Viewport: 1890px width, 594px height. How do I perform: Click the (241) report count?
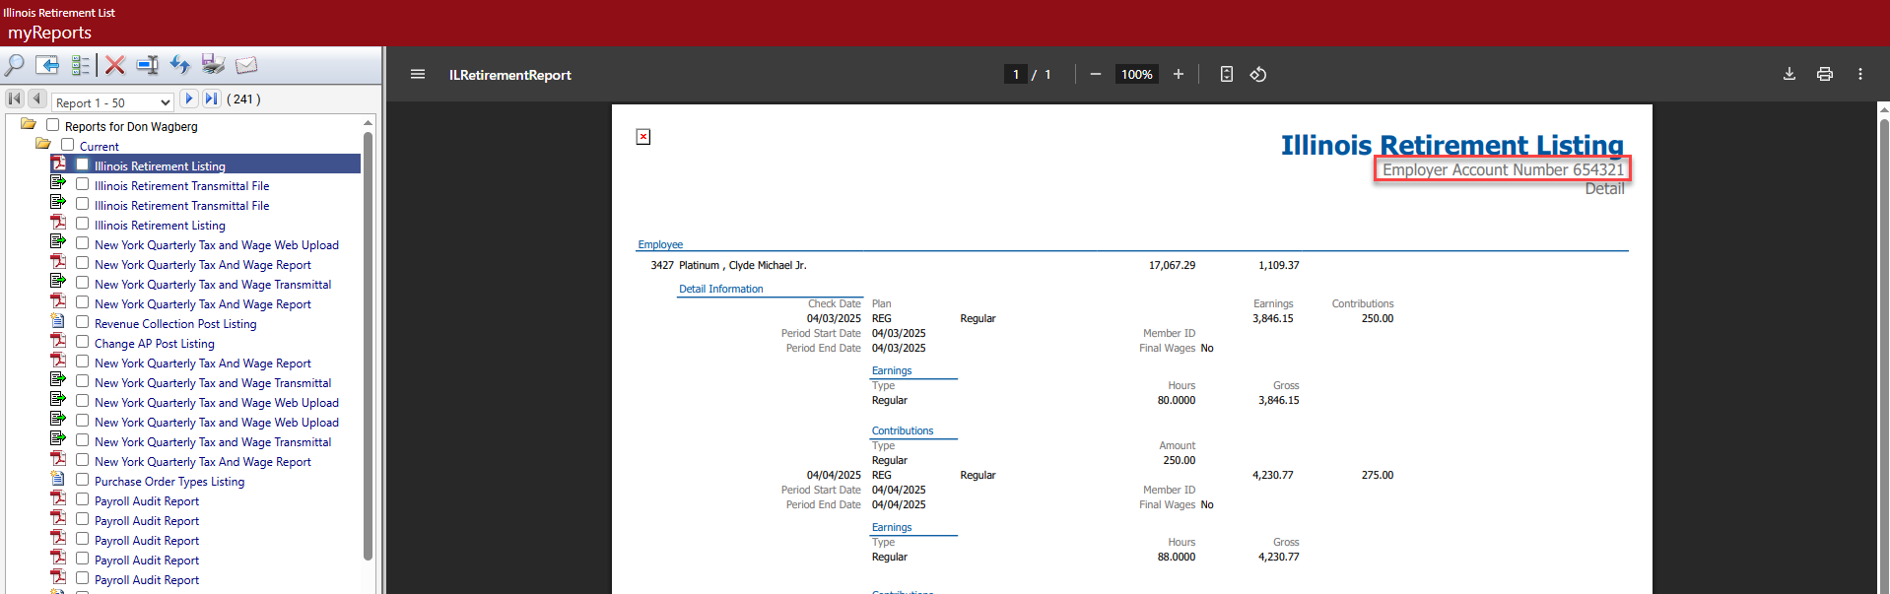pos(243,99)
